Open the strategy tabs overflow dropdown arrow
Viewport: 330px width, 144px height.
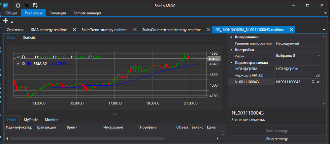point(324,30)
